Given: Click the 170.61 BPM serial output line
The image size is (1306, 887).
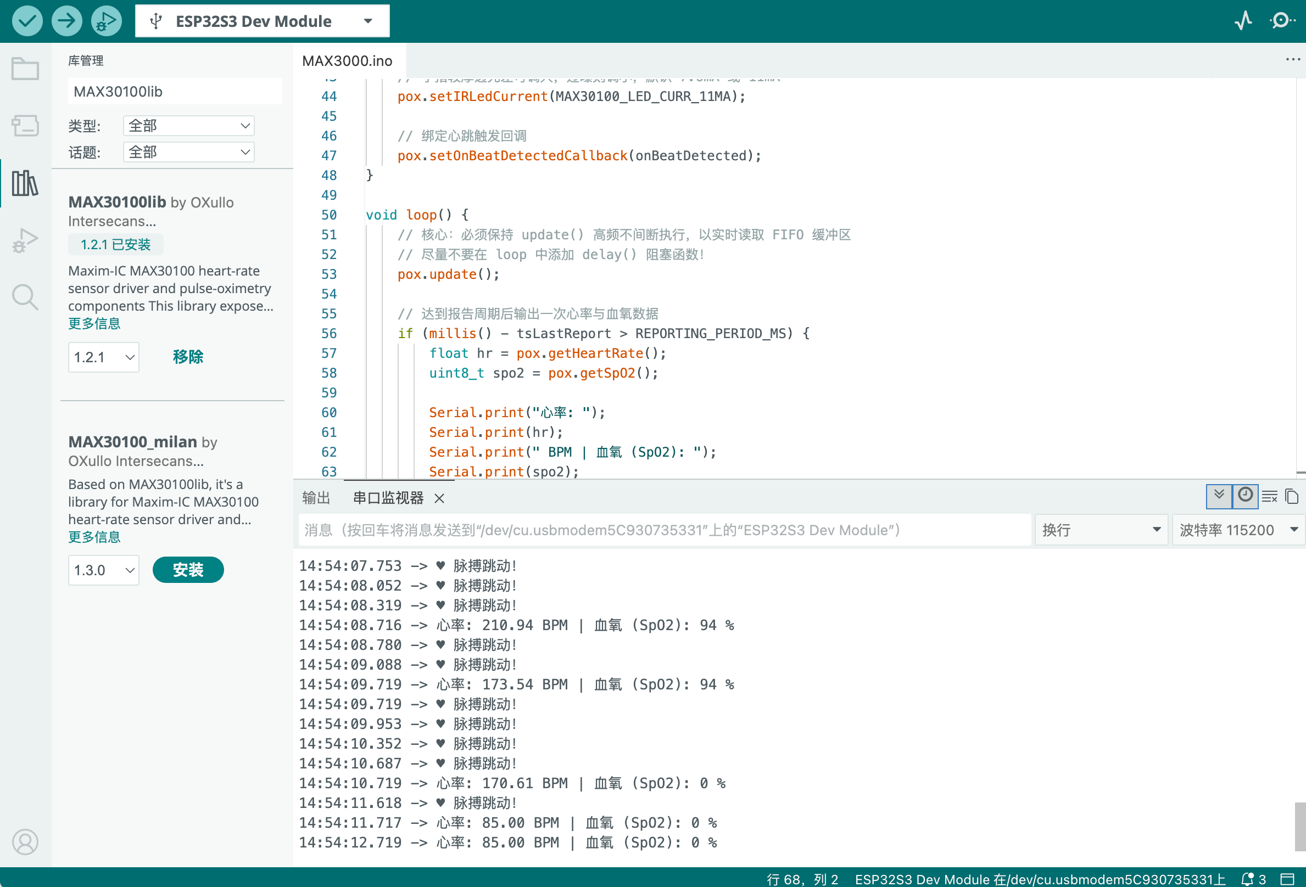Looking at the screenshot, I should coord(512,783).
